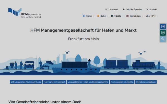Click the Leichte Sprache reading icon
This screenshot has width=167, height=104.
pyautogui.click(x=124, y=9)
